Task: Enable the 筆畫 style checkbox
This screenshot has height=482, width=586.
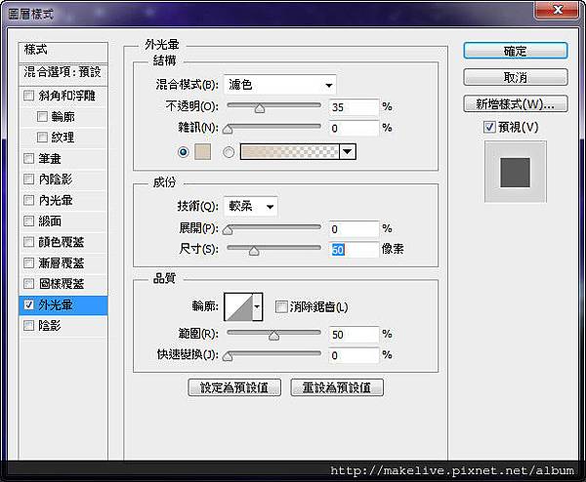Action: 28,159
